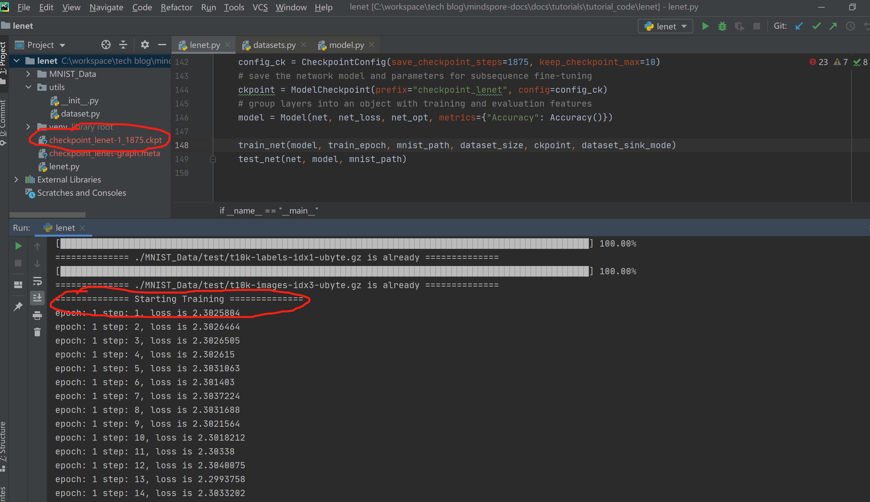Open Project panel settings gear

pyautogui.click(x=145, y=45)
